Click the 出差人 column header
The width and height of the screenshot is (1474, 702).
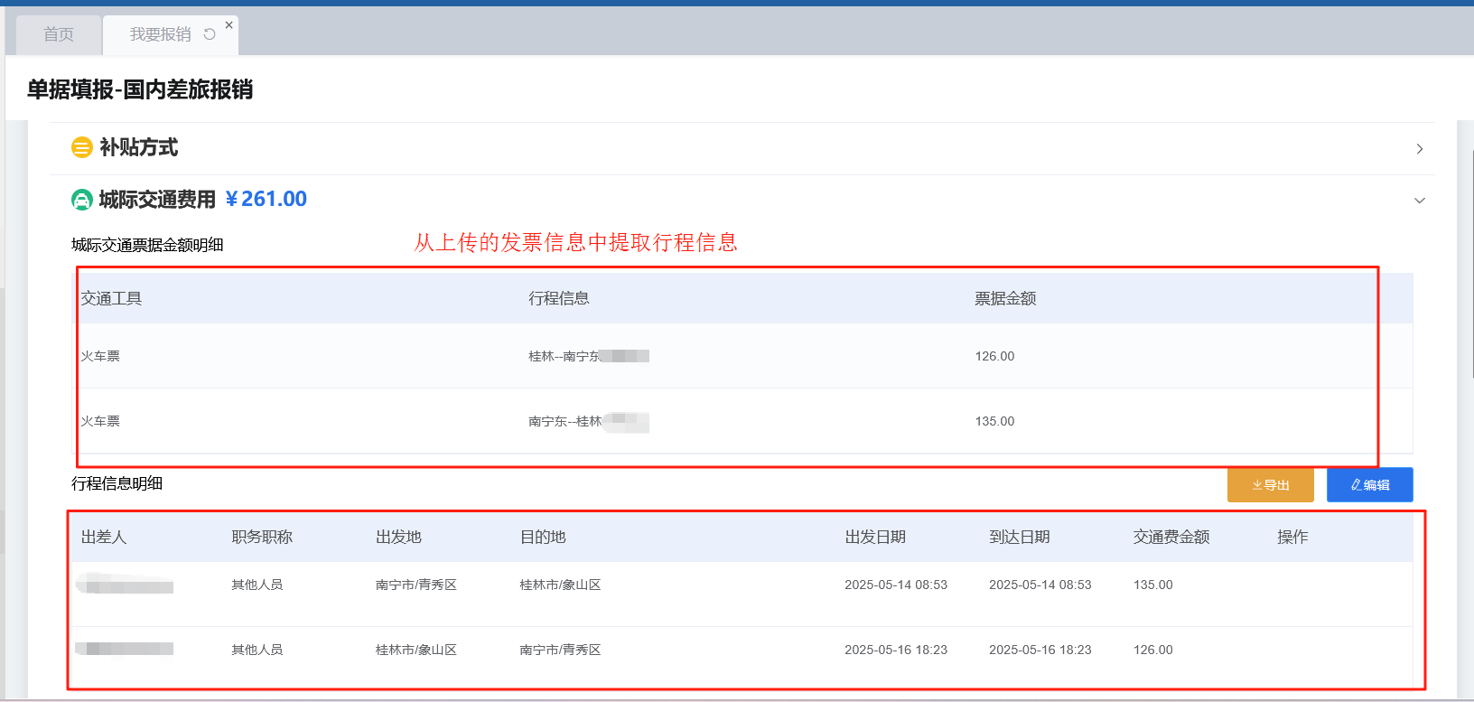(104, 537)
